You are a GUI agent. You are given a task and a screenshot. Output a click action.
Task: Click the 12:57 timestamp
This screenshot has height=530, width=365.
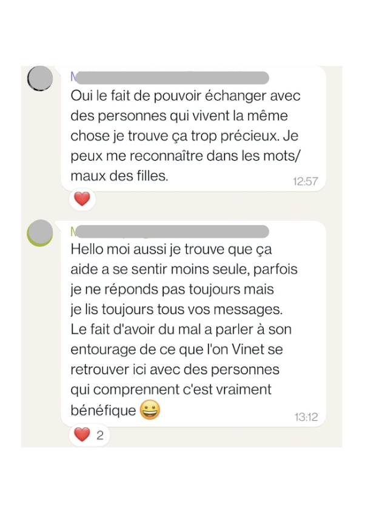point(306,181)
